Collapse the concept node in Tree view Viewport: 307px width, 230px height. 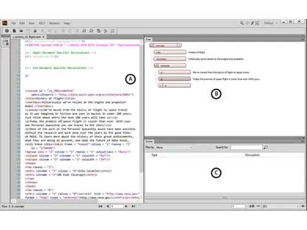151,45
